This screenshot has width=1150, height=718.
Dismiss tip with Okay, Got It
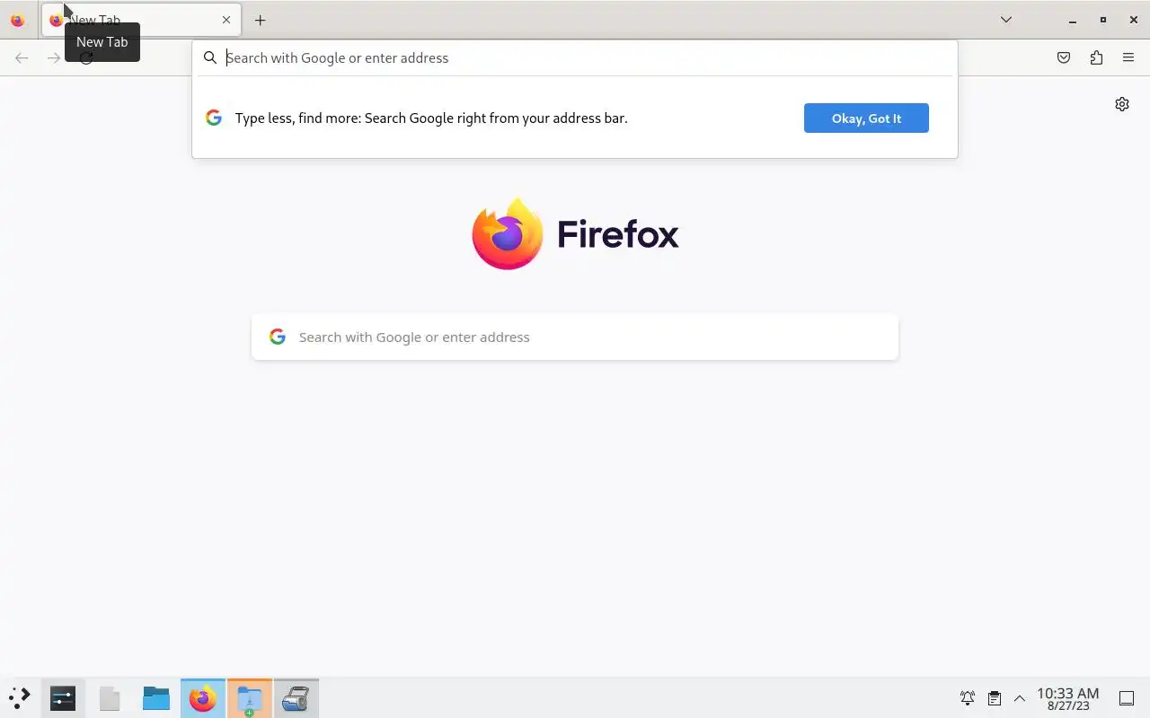[x=866, y=118]
